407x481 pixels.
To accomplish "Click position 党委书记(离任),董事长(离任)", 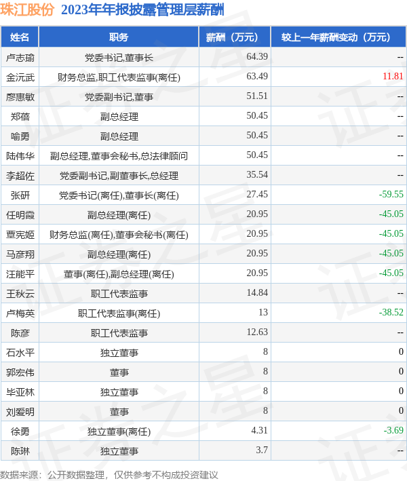I will [x=119, y=195].
